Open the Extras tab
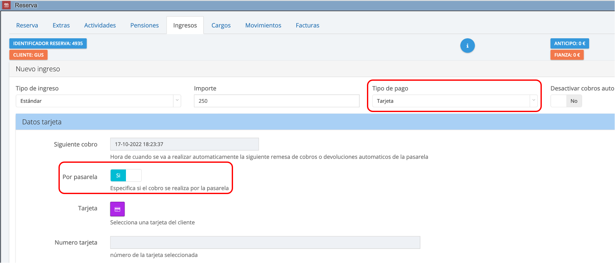The width and height of the screenshot is (615, 263). tap(61, 25)
